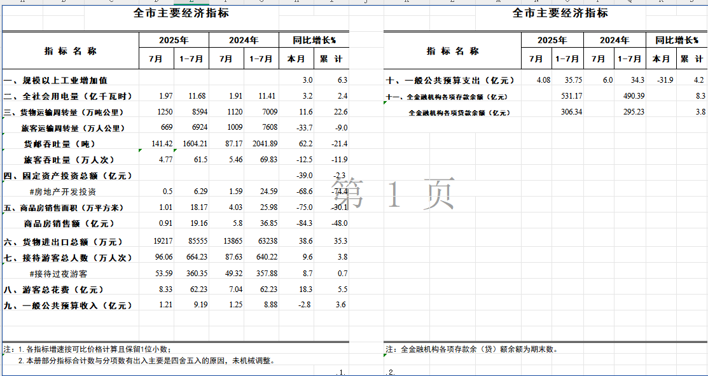Select row label 商品房销售额（亿元）
708x376 pixels.
click(x=69, y=223)
